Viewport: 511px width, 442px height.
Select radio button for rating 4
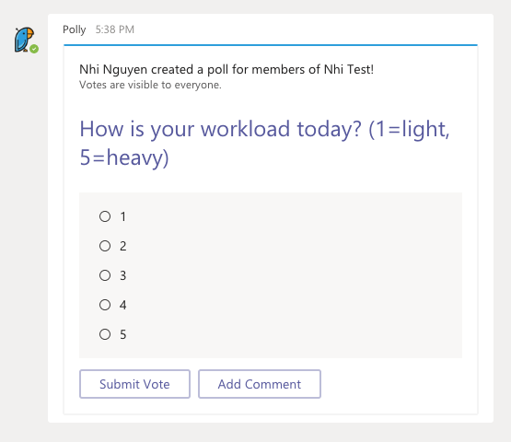point(105,305)
